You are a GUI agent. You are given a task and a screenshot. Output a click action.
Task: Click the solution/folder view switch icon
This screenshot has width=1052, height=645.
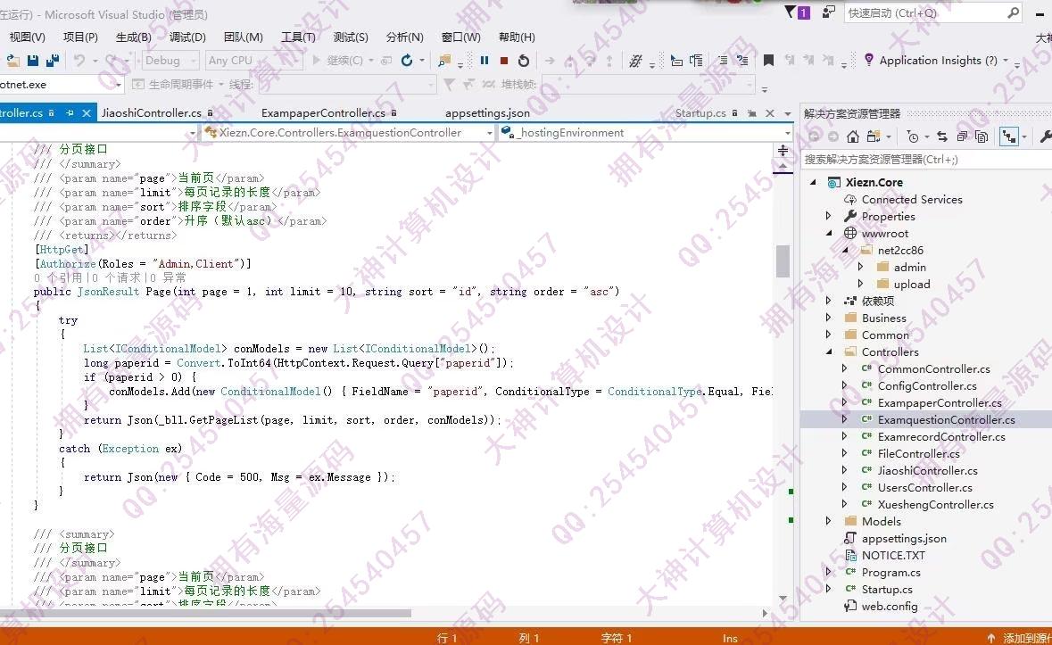pos(873,136)
